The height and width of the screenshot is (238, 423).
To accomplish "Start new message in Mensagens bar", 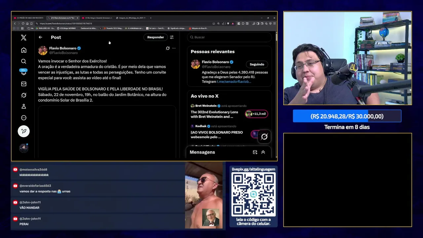I will click(255, 152).
